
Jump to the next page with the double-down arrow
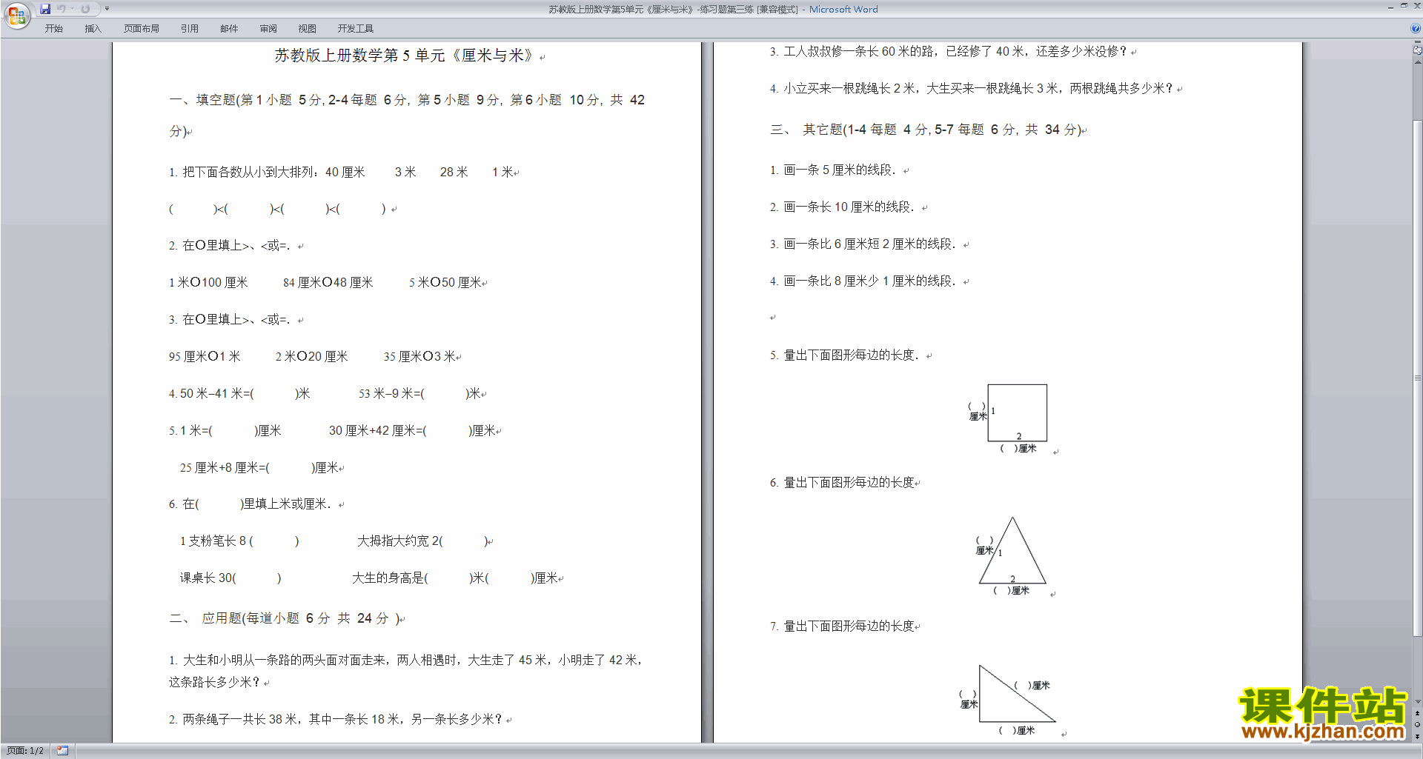[1418, 736]
